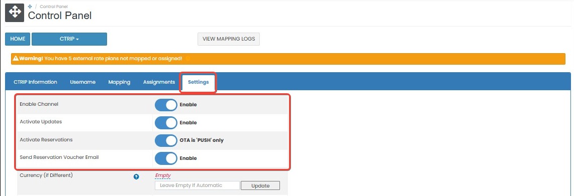Switch to the Username tab
Screen dimensions: 574x196
click(83, 82)
